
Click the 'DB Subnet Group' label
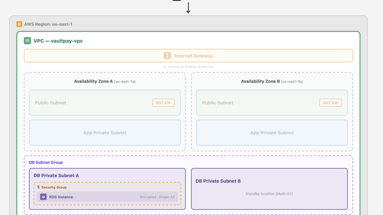coord(46,162)
